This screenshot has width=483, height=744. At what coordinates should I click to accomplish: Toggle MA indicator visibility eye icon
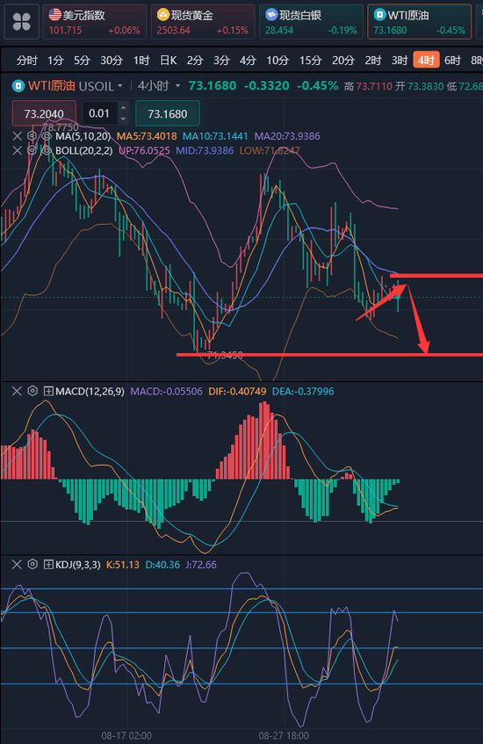pyautogui.click(x=47, y=136)
